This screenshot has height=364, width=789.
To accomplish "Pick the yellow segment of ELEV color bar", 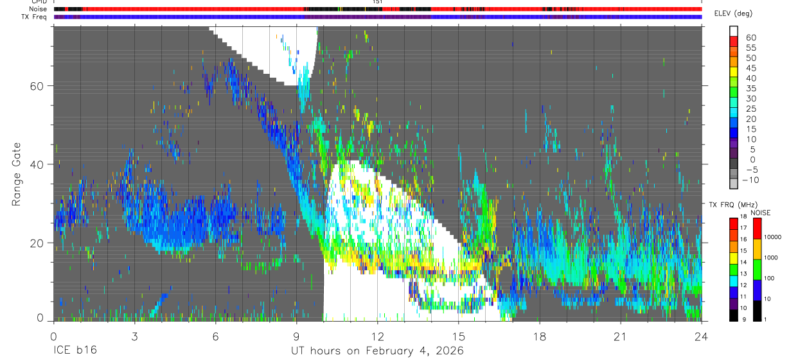I will point(734,71).
